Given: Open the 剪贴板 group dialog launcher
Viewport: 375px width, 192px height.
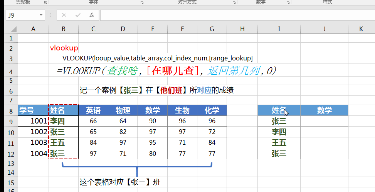Looking at the screenshot, I should point(45,2).
